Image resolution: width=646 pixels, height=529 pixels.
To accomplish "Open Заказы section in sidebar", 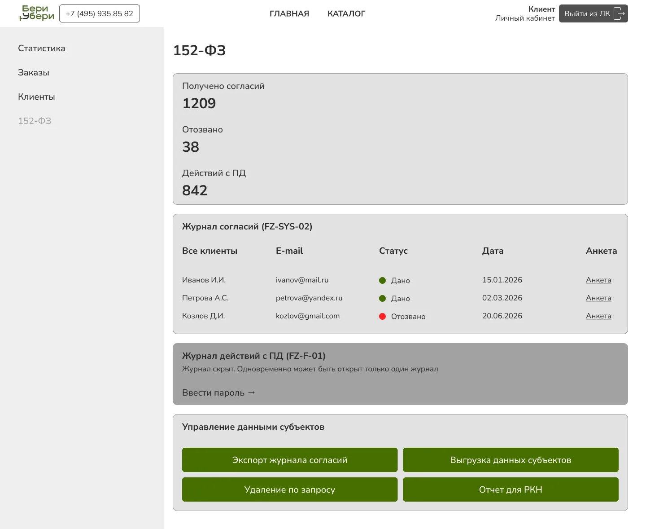I will pos(34,72).
